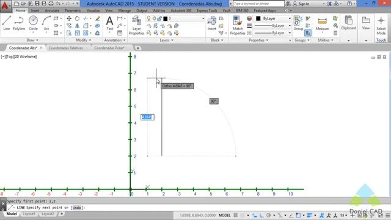Switch to the Parametric ribbon tab
This screenshot has height=220, width=391.
(73, 10)
